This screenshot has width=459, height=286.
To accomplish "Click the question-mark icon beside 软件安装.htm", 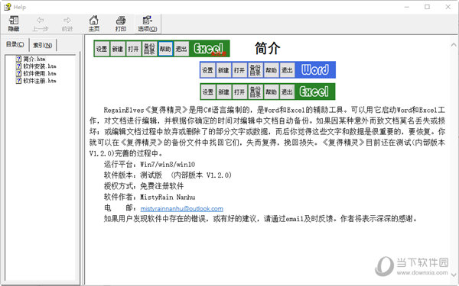I will tap(18, 66).
